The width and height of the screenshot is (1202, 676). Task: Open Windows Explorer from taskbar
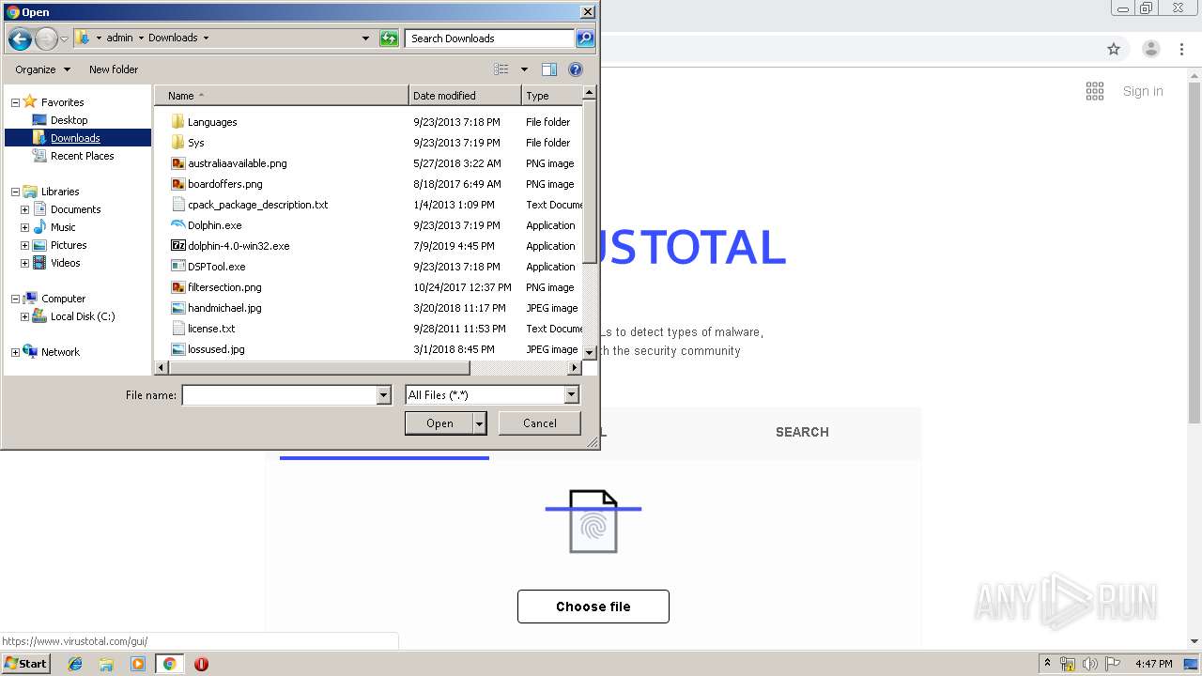(x=106, y=664)
